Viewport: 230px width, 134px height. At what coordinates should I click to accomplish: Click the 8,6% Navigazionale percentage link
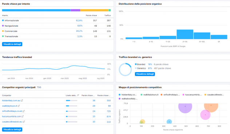pyautogui.click(x=80, y=26)
